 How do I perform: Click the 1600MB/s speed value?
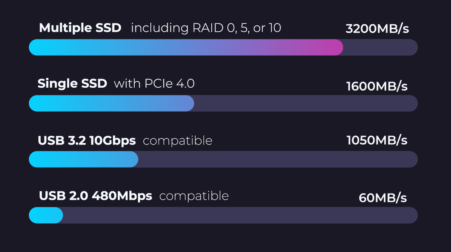(x=377, y=86)
